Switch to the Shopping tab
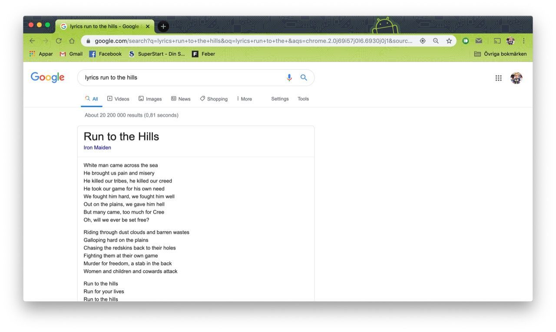This screenshot has width=556, height=332. [214, 99]
